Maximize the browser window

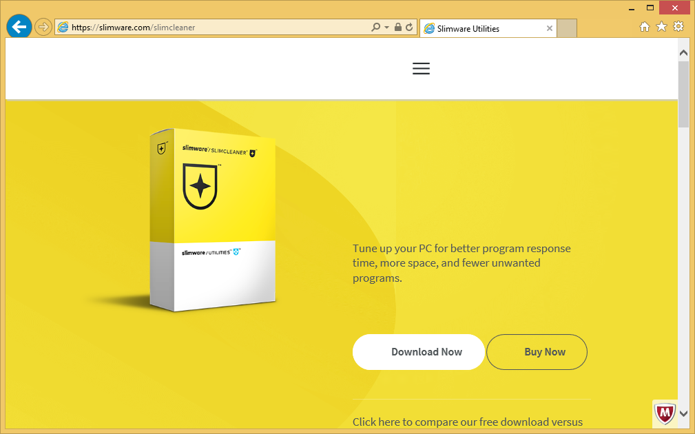(650, 8)
